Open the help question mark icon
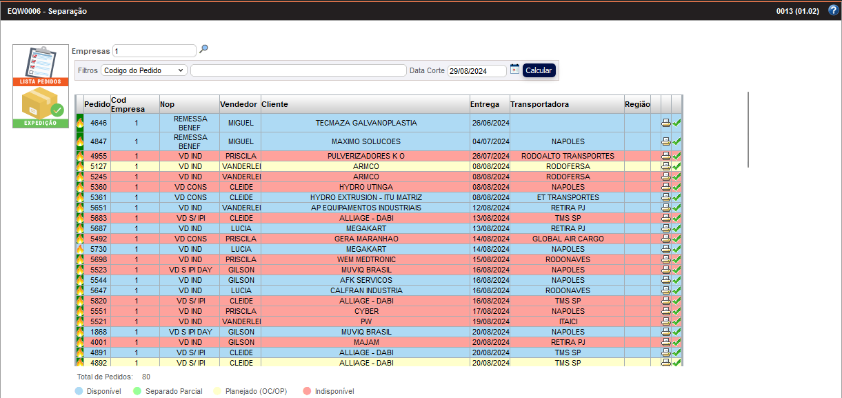 pyautogui.click(x=833, y=10)
